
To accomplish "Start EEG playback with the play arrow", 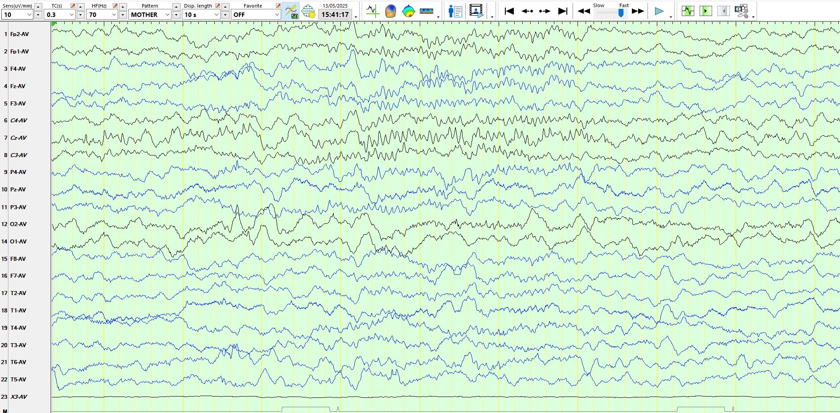I will (659, 11).
